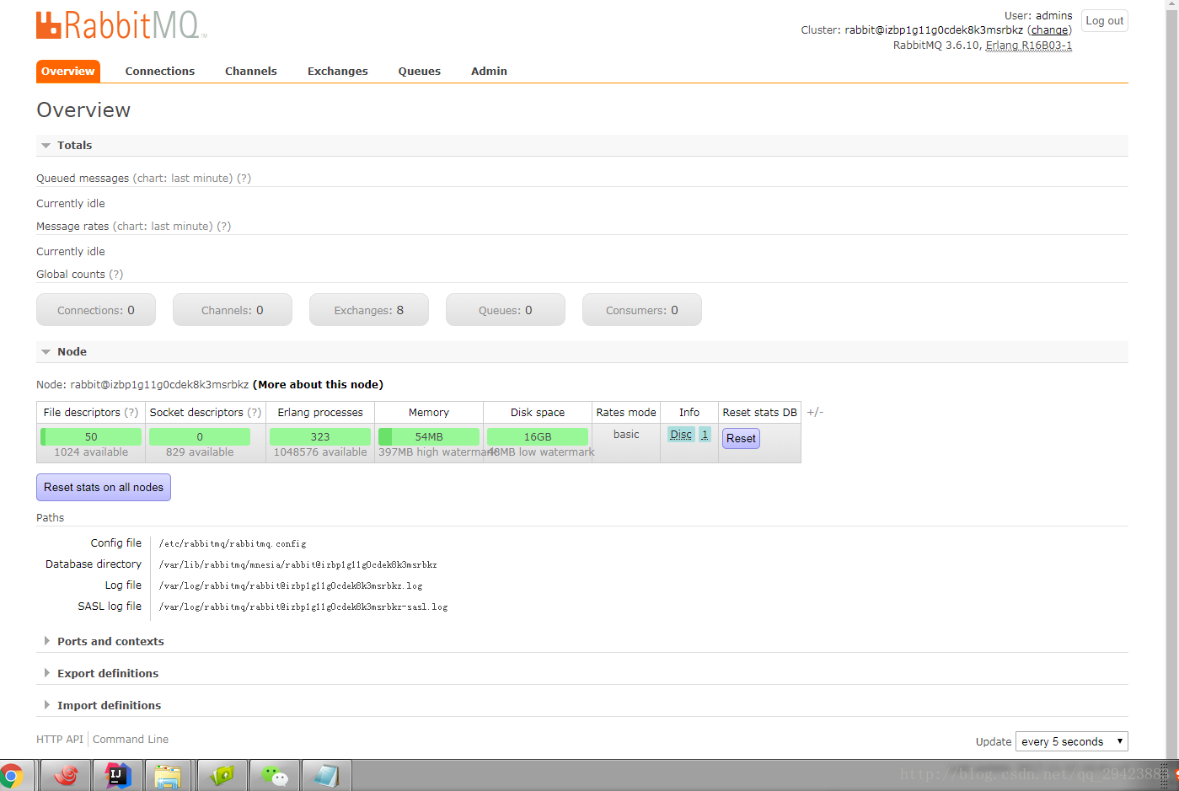Open the Update interval dropdown

coord(1072,741)
